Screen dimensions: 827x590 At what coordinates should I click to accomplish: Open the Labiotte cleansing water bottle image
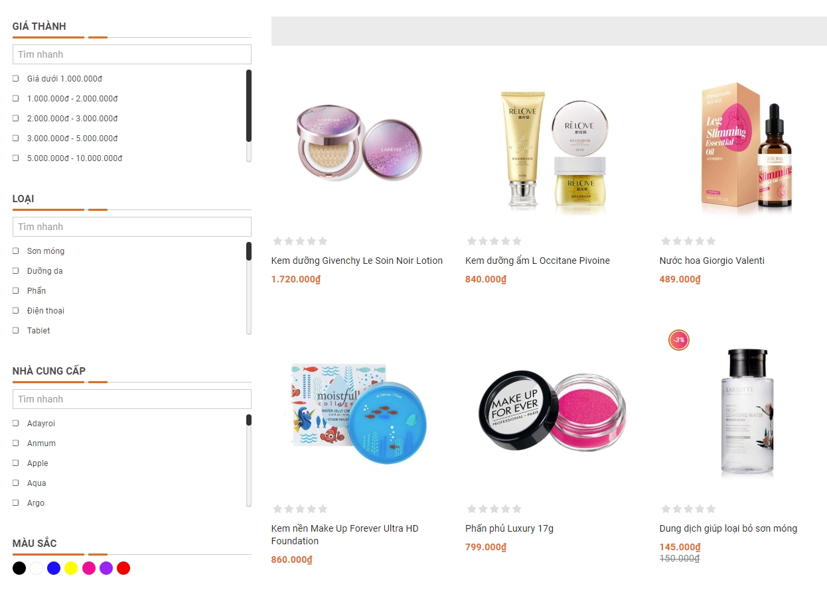pos(747,412)
